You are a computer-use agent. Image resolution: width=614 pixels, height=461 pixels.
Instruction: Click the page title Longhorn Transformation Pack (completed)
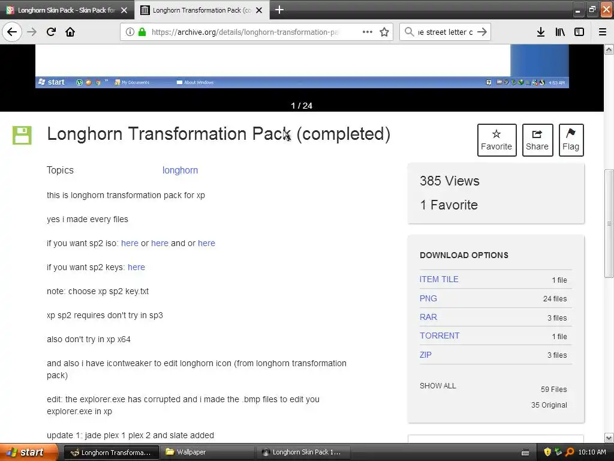pyautogui.click(x=218, y=134)
